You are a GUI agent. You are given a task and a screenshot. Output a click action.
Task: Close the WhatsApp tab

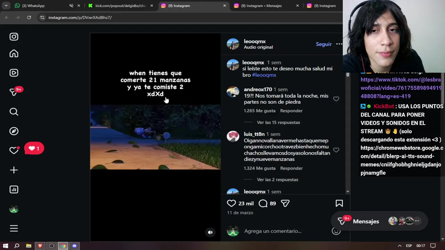[79, 6]
